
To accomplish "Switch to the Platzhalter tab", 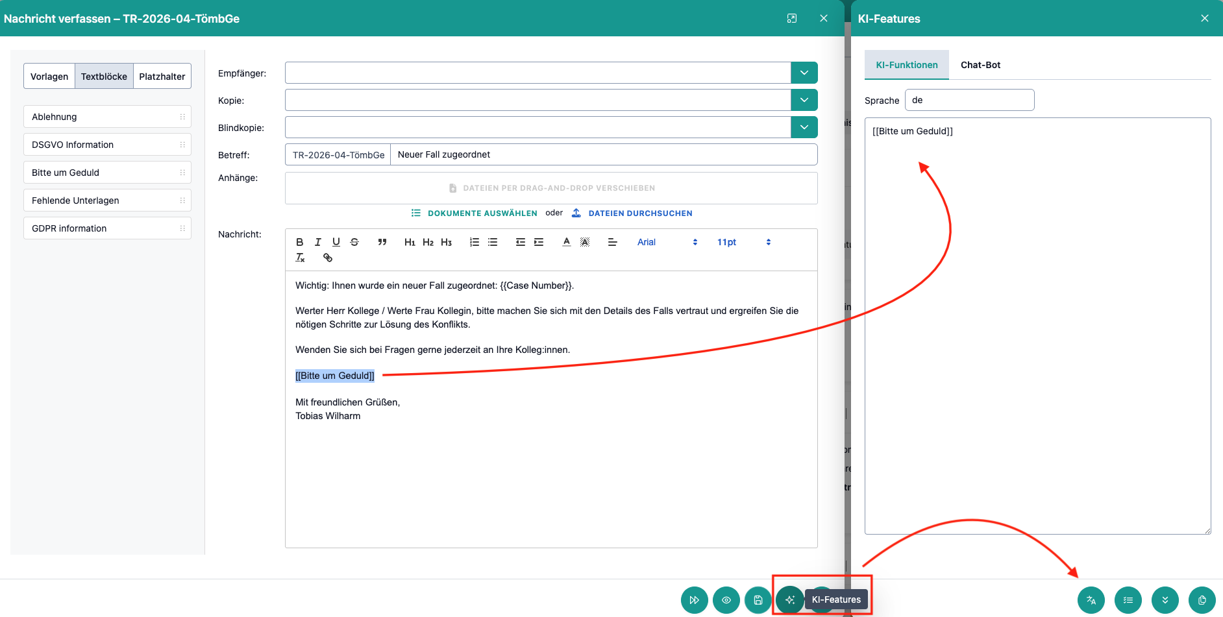I will coord(162,76).
